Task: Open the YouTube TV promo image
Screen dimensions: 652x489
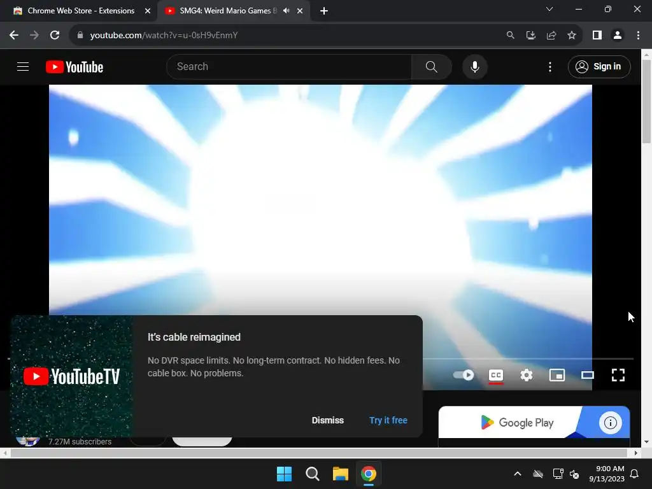Action: (71, 376)
